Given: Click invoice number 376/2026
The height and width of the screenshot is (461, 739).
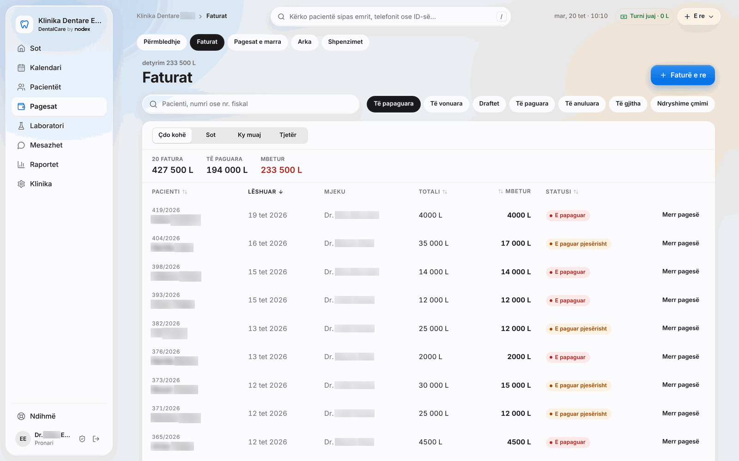Looking at the screenshot, I should pyautogui.click(x=166, y=352).
